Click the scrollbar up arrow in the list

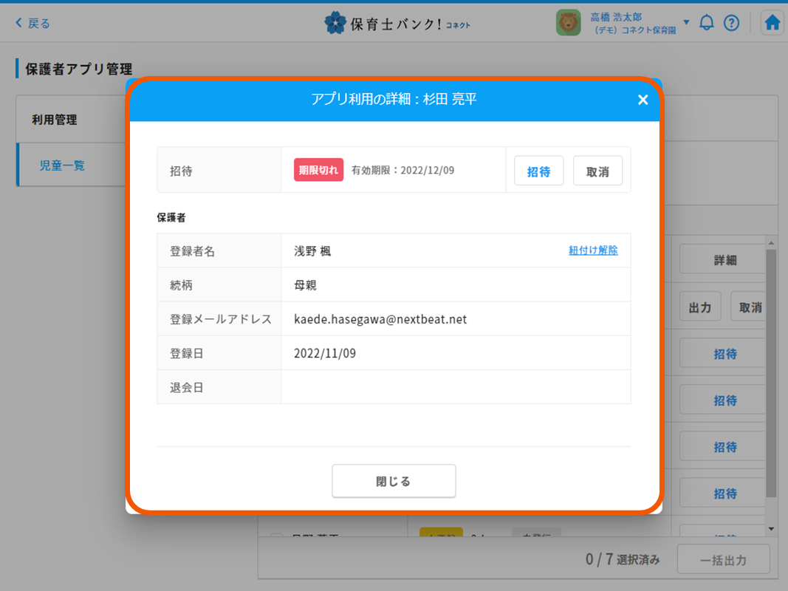point(771,243)
